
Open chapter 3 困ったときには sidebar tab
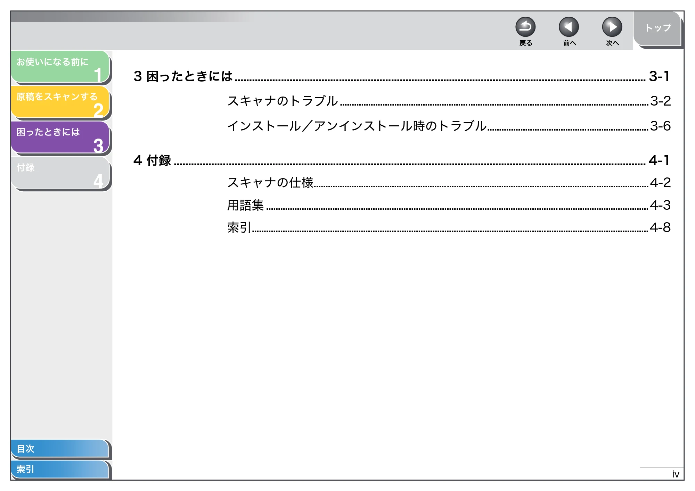(60, 137)
